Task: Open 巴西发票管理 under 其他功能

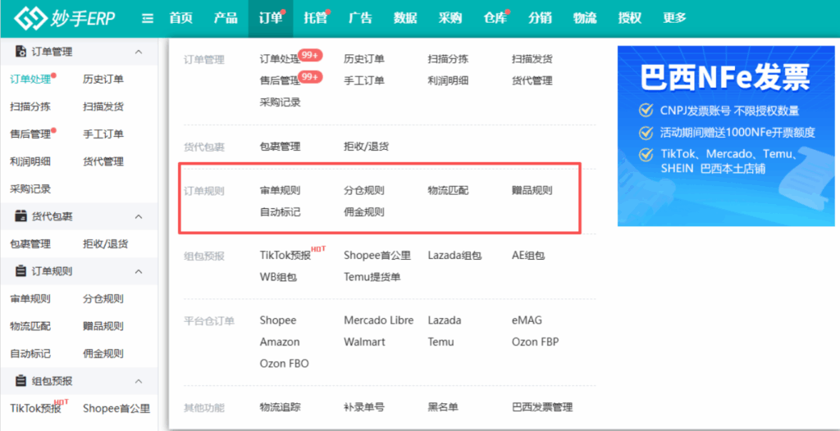Action: coord(542,407)
